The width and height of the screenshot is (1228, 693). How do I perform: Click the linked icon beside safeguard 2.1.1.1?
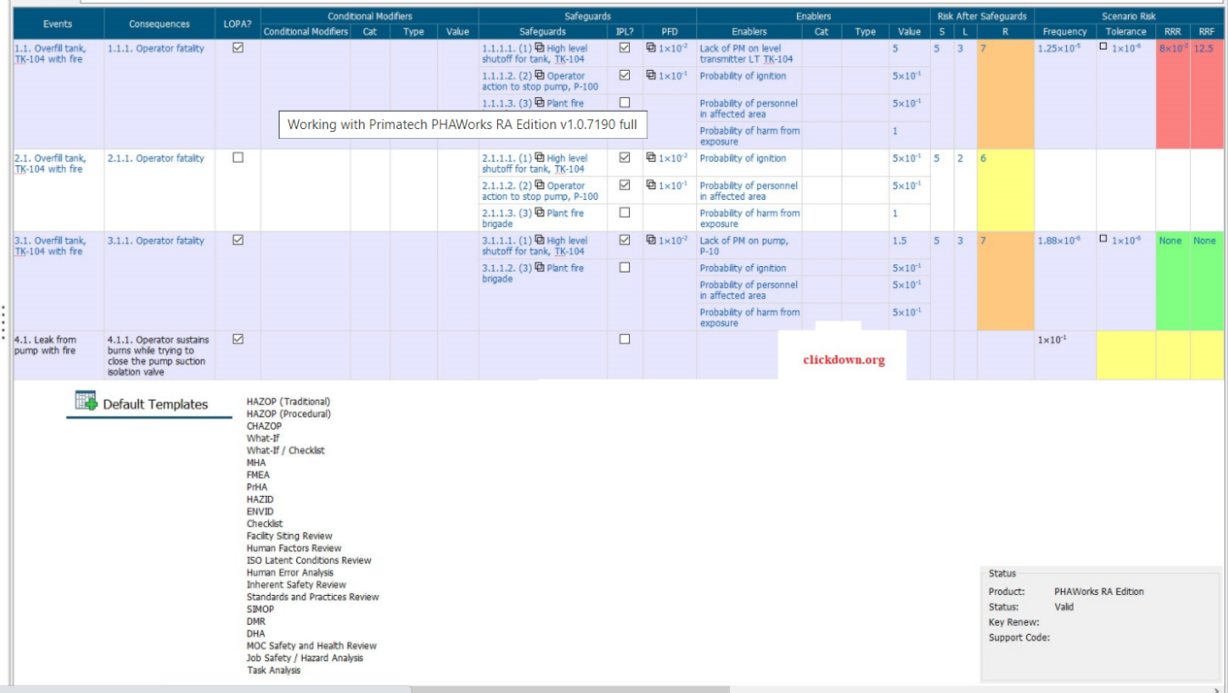click(540, 158)
